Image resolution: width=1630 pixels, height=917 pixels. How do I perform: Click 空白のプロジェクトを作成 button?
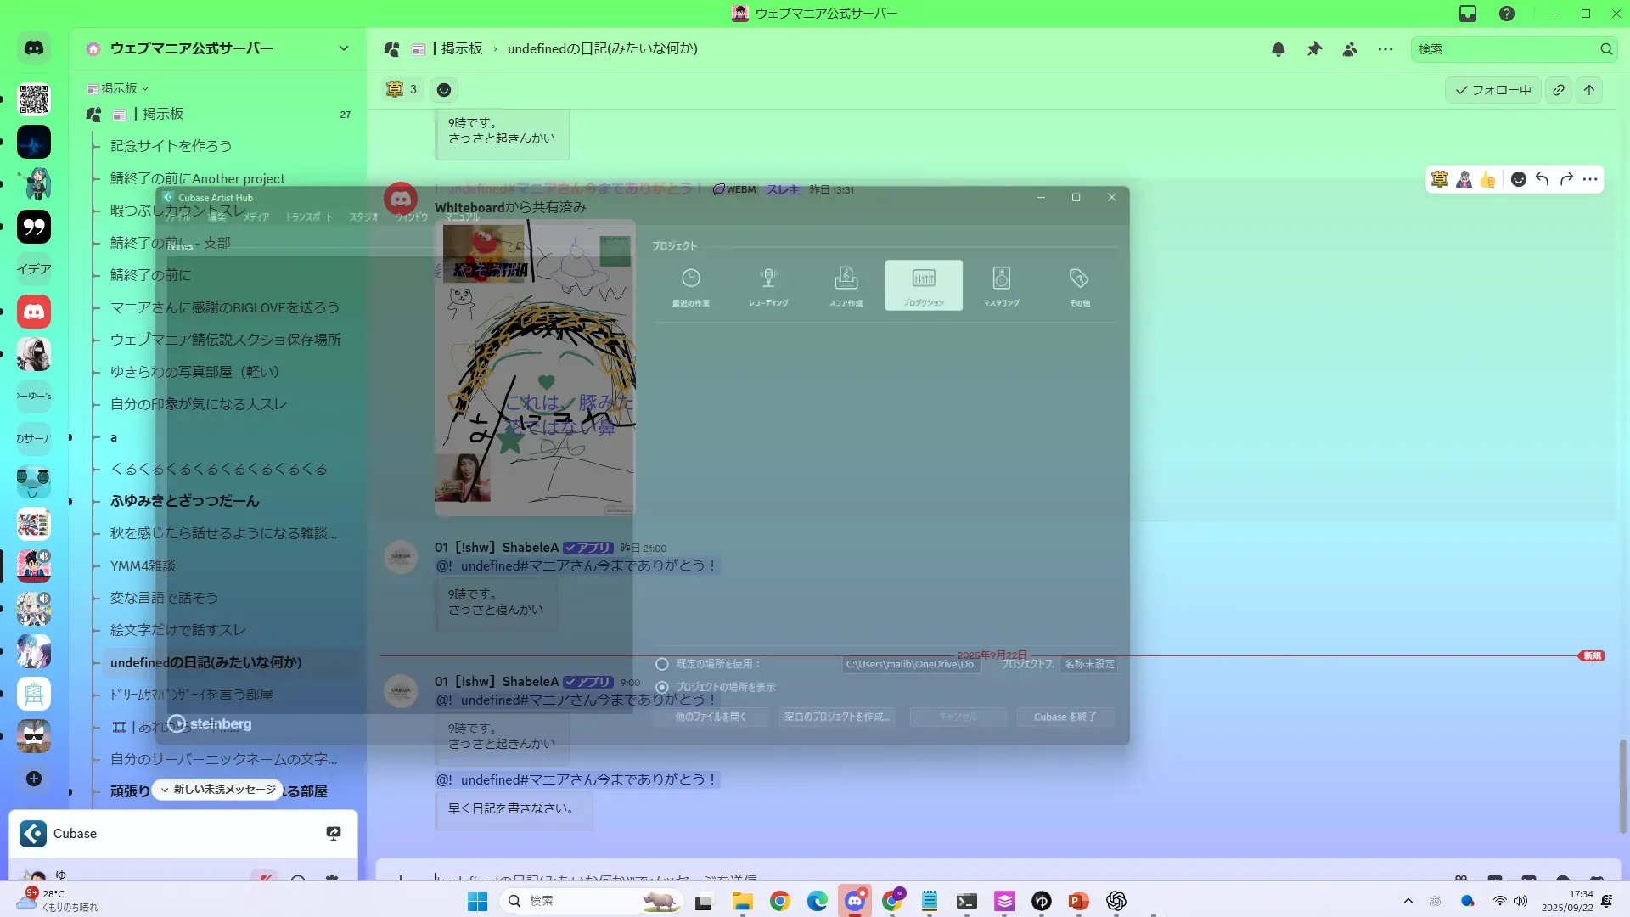pos(837,717)
